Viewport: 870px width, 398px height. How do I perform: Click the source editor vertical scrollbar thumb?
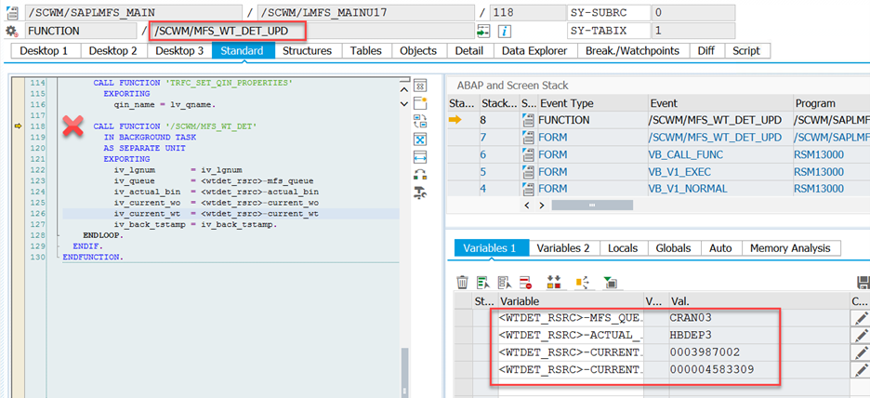tap(404, 373)
